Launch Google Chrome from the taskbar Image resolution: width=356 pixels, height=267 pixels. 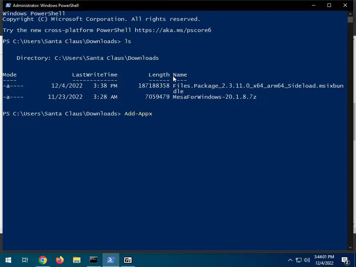(x=43, y=260)
